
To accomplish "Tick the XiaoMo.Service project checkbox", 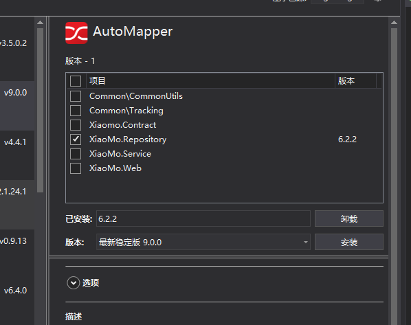I will pos(76,154).
